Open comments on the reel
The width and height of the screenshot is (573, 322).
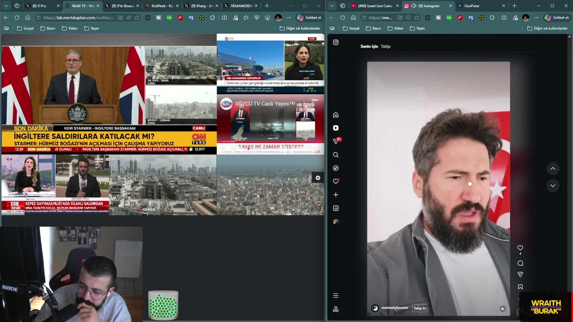click(x=520, y=263)
